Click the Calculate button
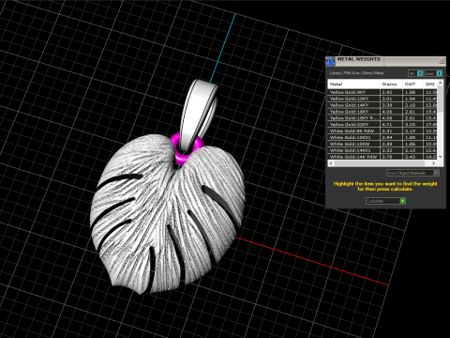This screenshot has width=450, height=338. [385, 201]
